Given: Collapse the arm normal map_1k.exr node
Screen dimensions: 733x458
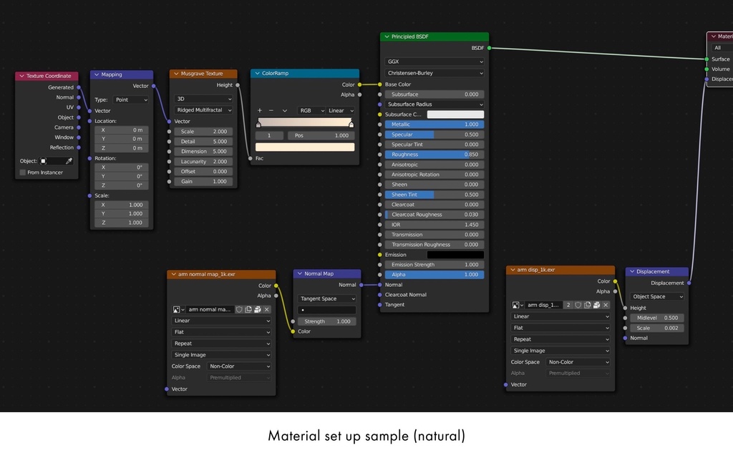Looking at the screenshot, I should point(173,274).
